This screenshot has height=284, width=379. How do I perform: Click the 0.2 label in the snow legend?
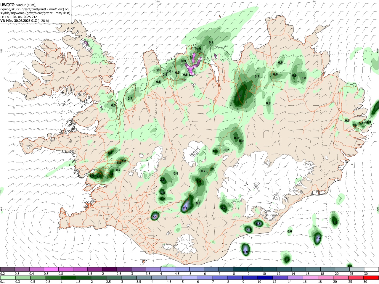pyautogui.click(x=2, y=273)
